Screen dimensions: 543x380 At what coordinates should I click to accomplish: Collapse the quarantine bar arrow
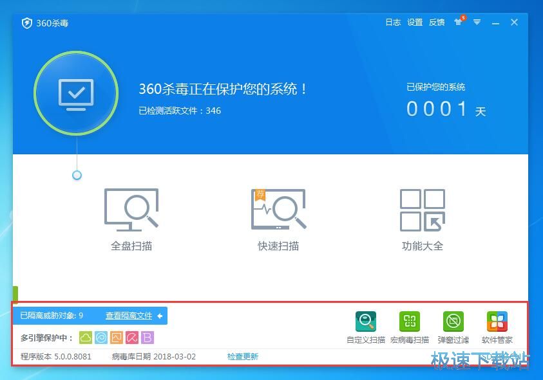tap(160, 316)
